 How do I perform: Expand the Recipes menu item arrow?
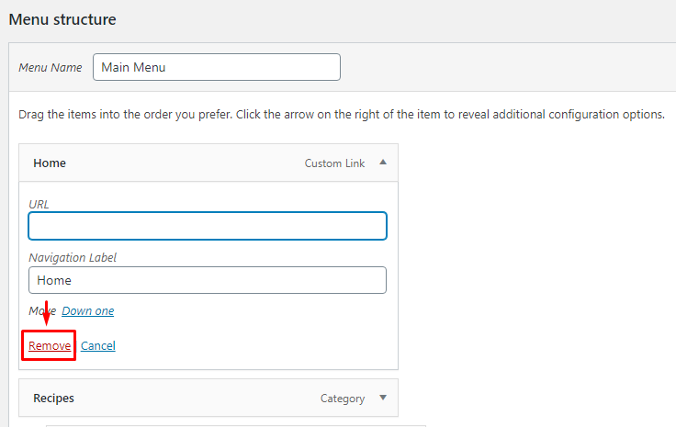(x=383, y=399)
